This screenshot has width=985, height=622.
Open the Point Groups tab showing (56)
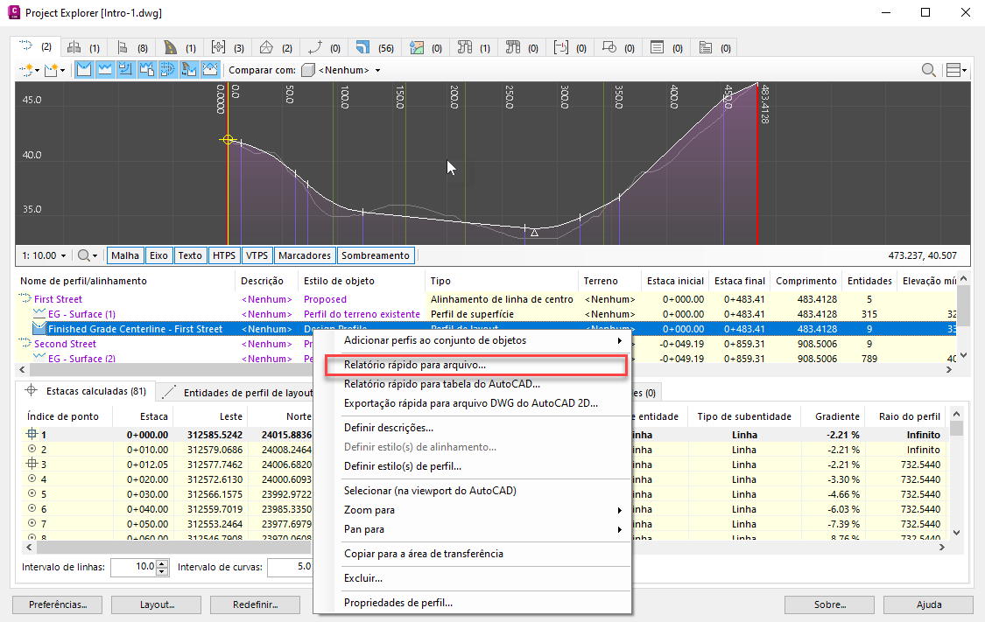pyautogui.click(x=375, y=47)
